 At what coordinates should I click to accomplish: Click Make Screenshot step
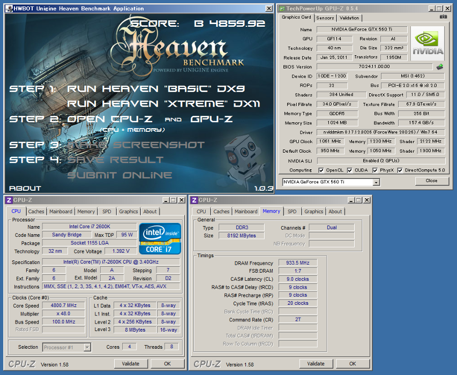tap(136, 145)
